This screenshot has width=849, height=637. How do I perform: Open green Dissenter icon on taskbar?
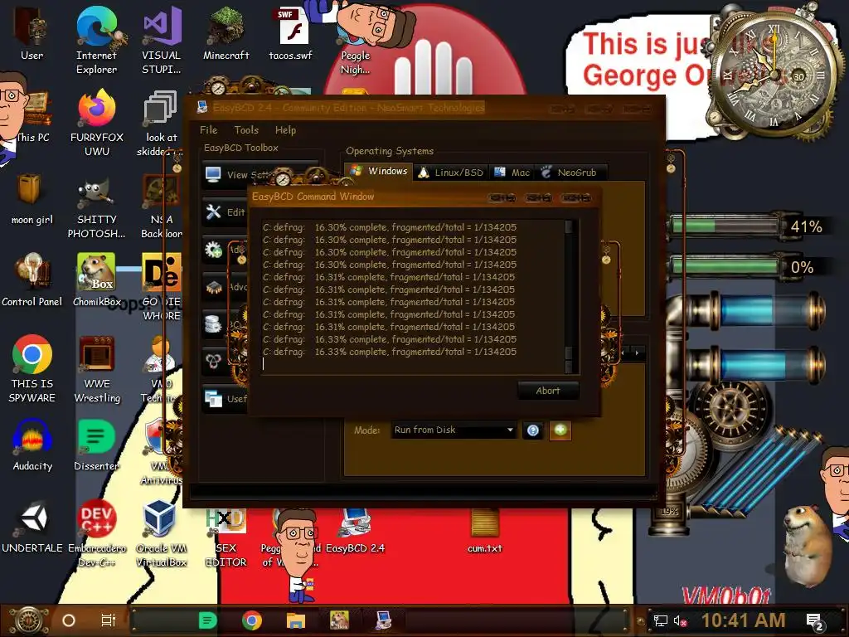coord(207,620)
